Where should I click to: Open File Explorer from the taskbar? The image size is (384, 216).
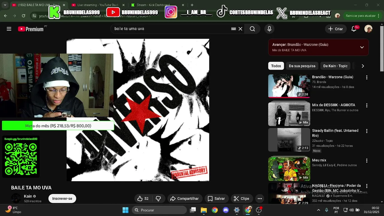(204, 210)
